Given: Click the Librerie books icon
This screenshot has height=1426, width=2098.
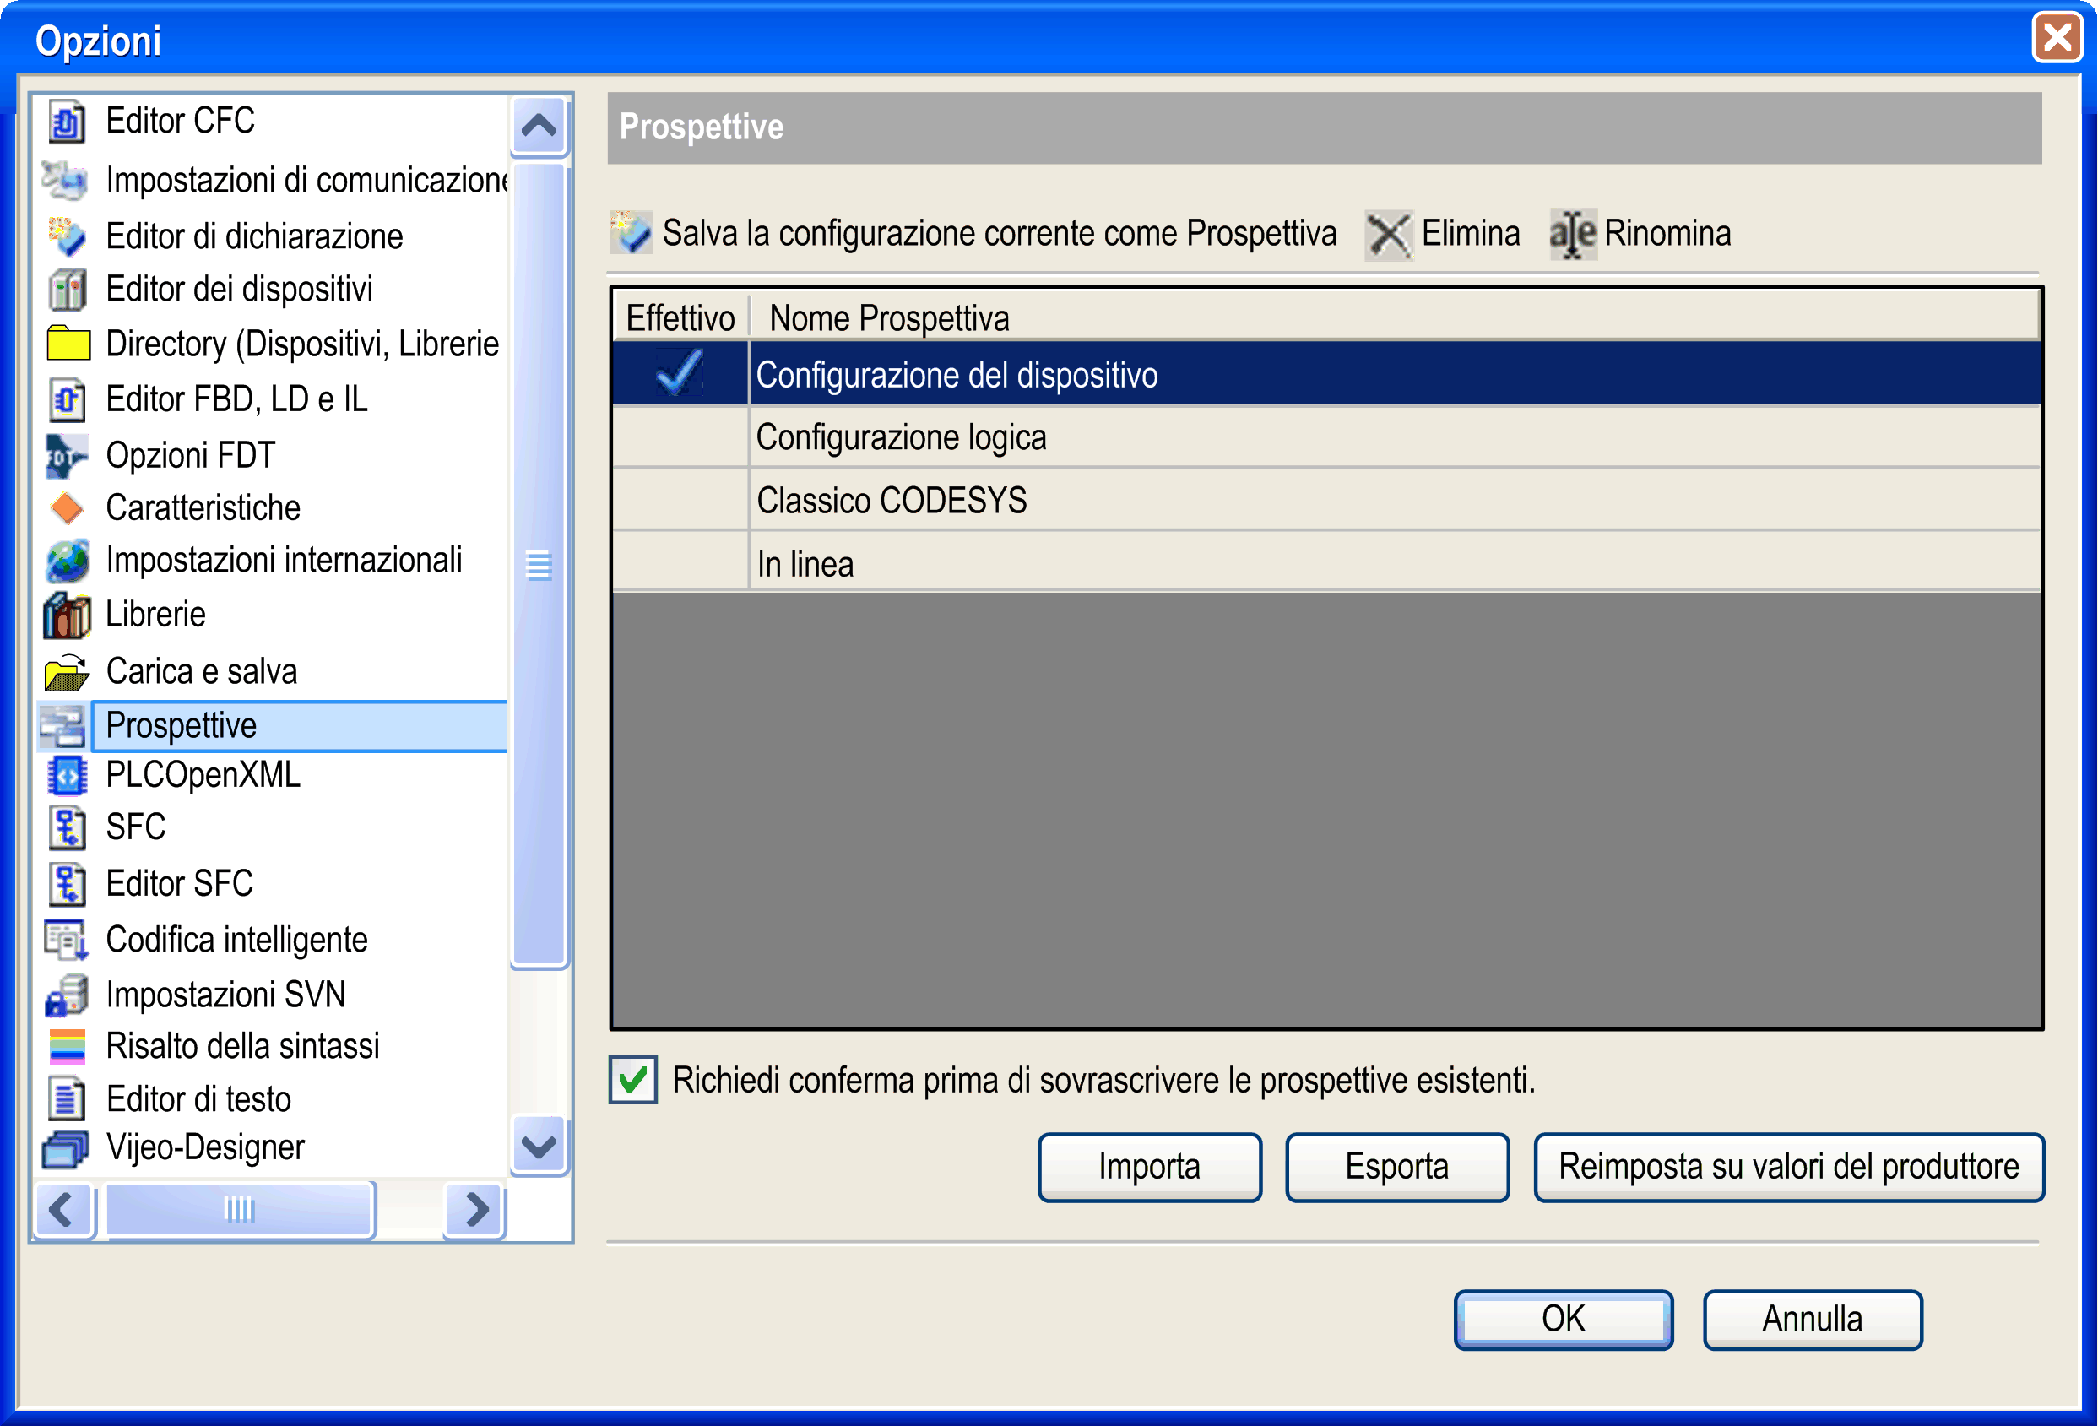Looking at the screenshot, I should 66,615.
